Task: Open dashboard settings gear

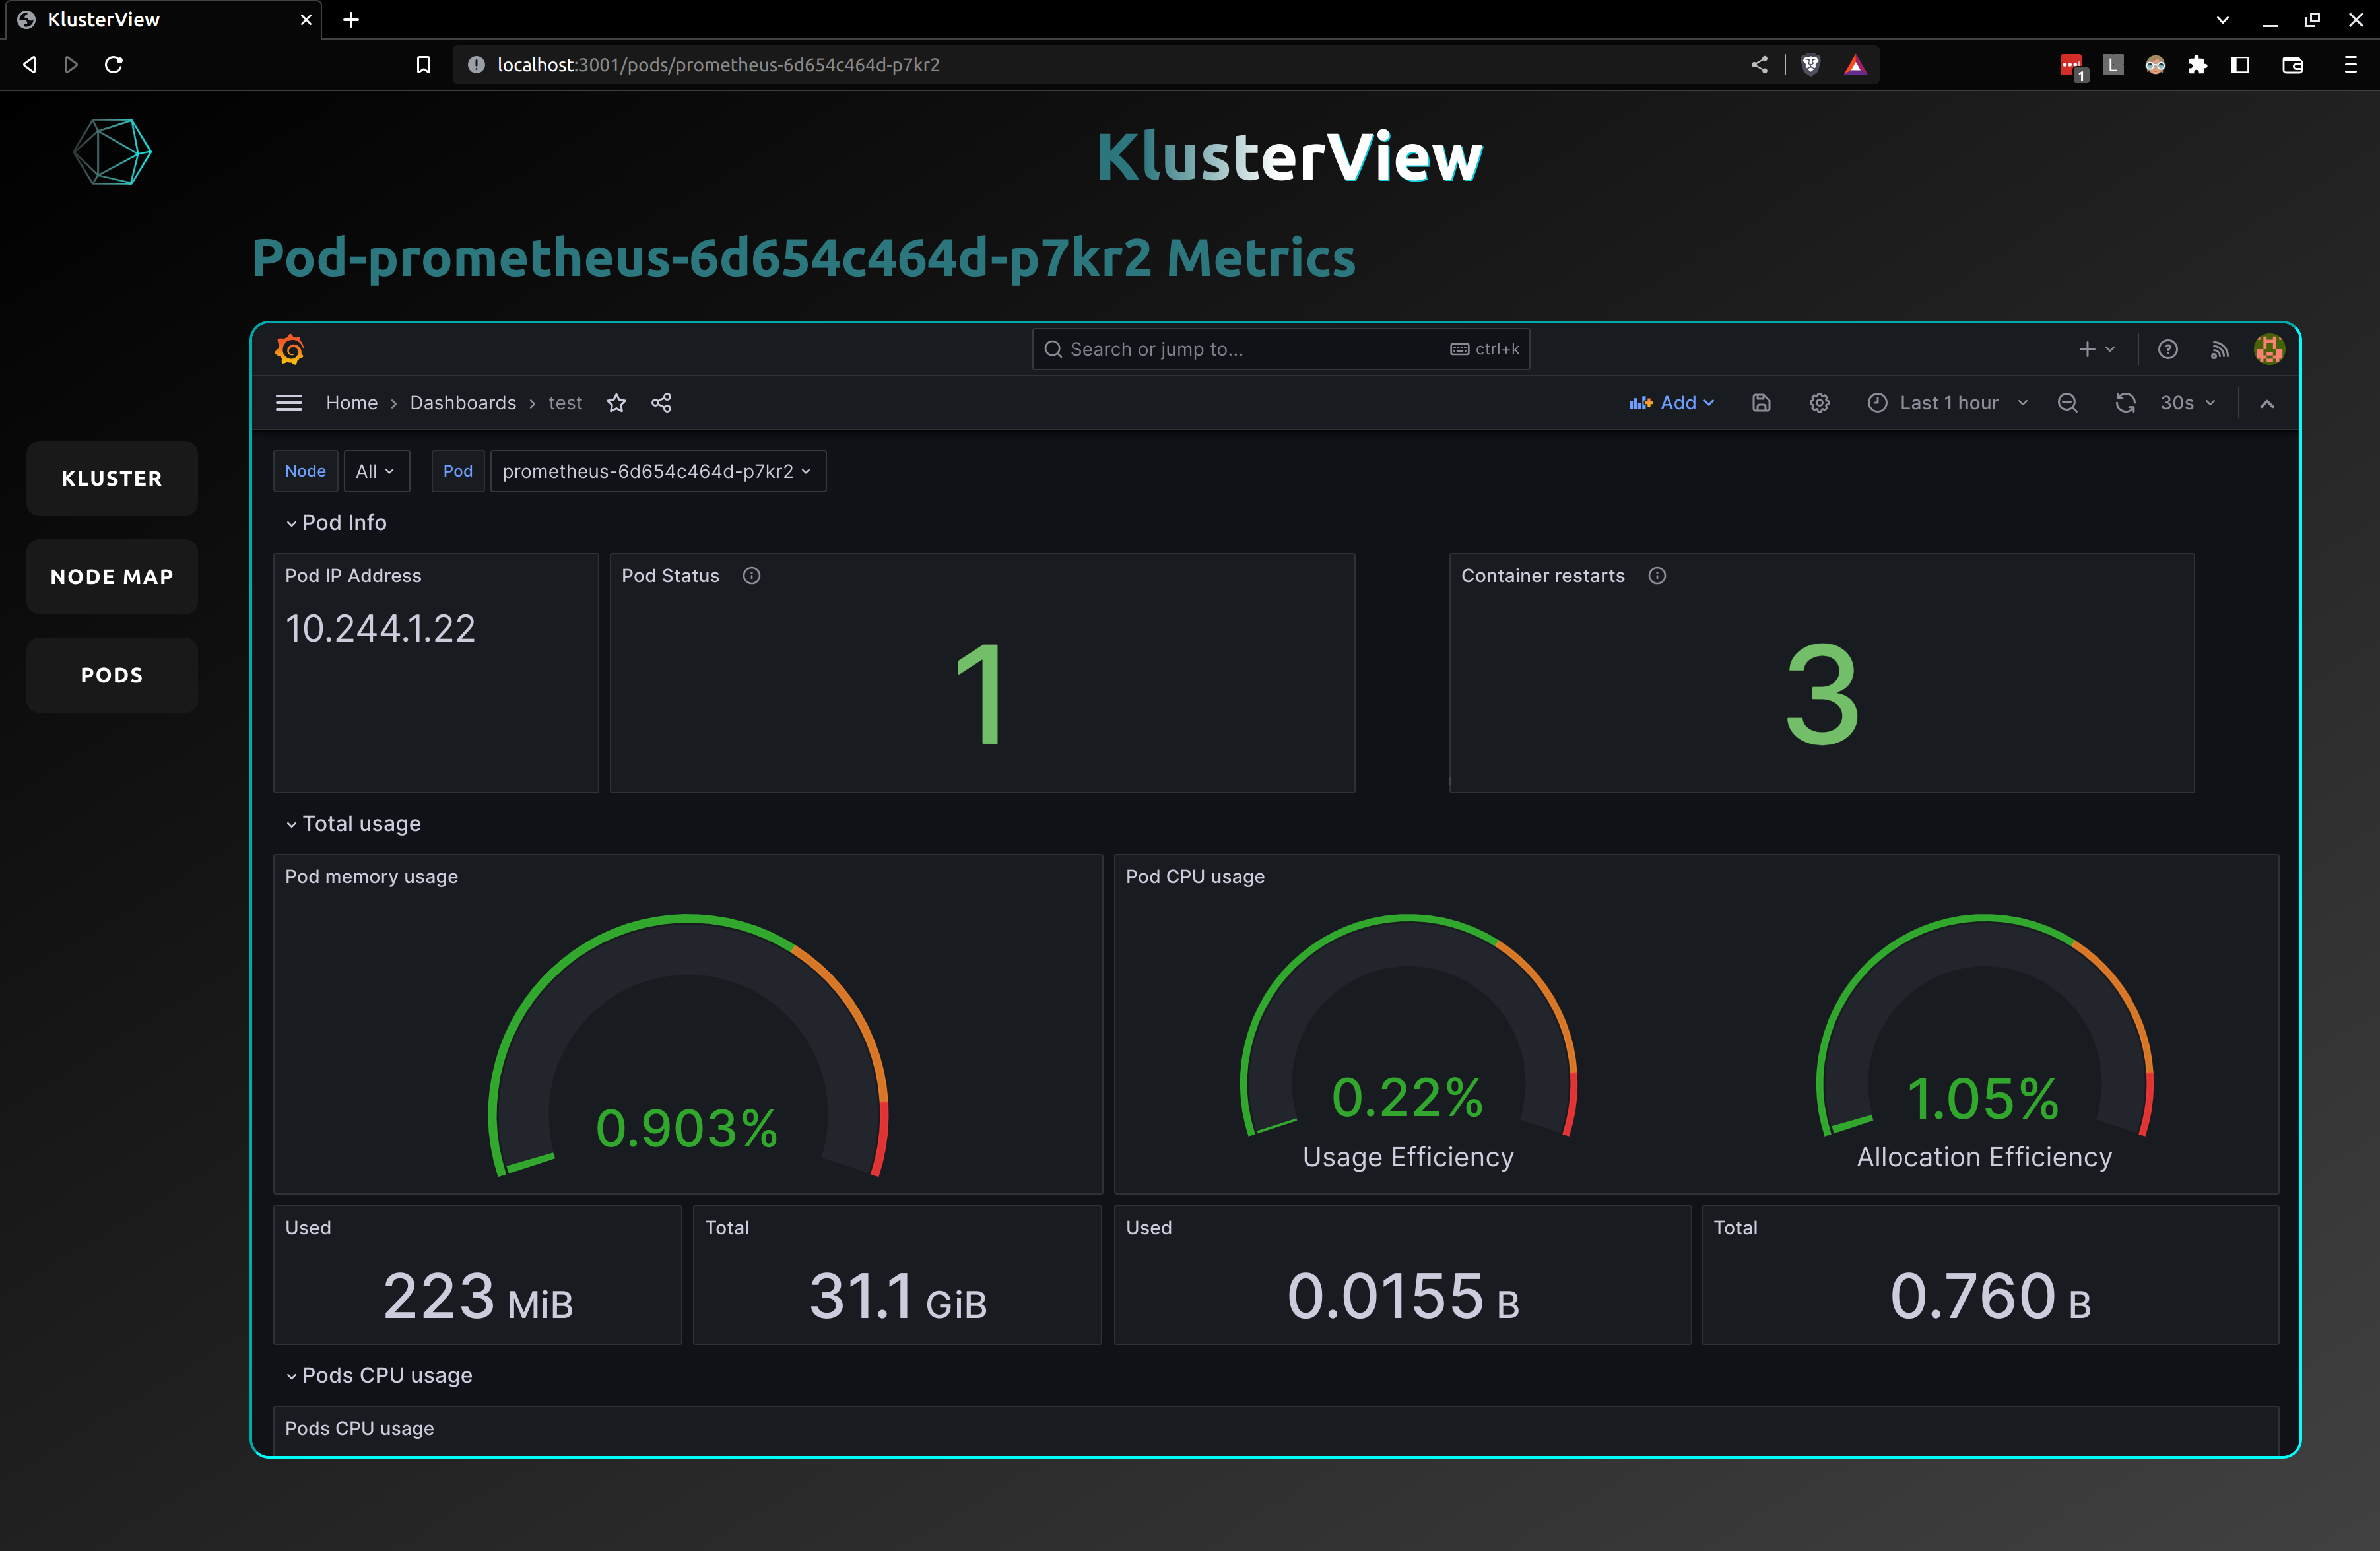Action: [x=1819, y=403]
